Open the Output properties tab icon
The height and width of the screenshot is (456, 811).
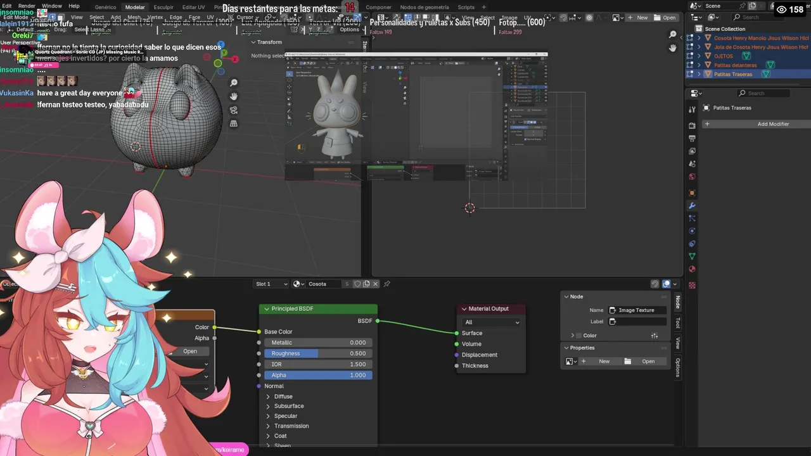point(692,138)
